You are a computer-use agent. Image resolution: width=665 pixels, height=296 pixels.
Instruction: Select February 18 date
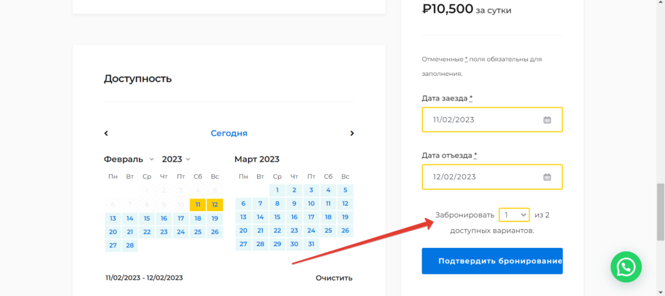(198, 218)
